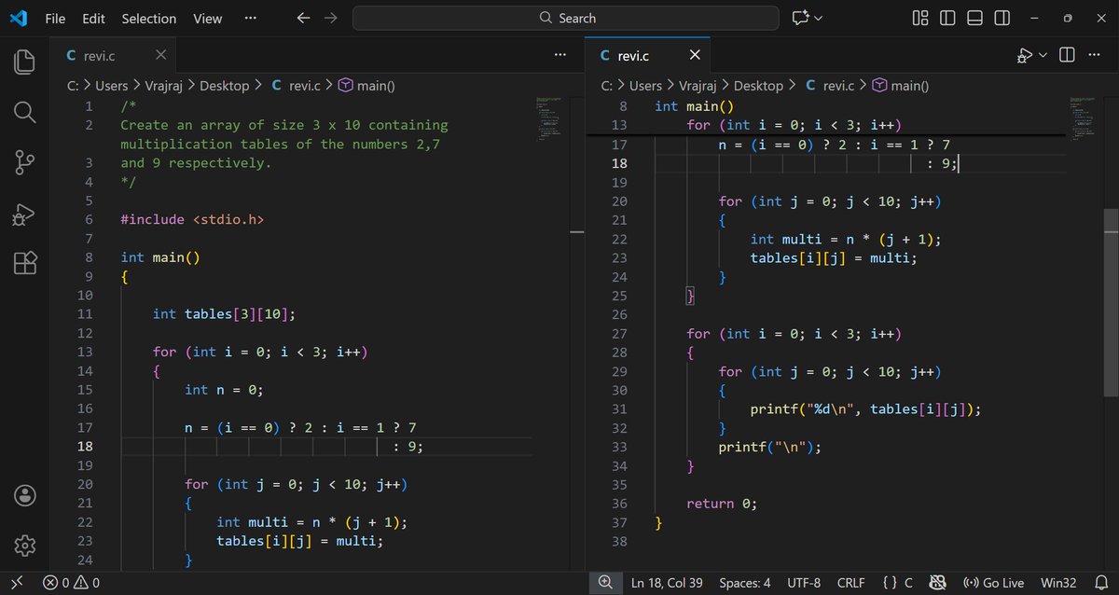Open notifications bell
Viewport: 1119px width, 595px height.
pyautogui.click(x=1100, y=583)
